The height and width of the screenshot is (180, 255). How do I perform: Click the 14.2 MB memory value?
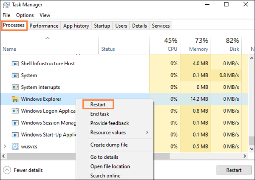click(x=199, y=99)
